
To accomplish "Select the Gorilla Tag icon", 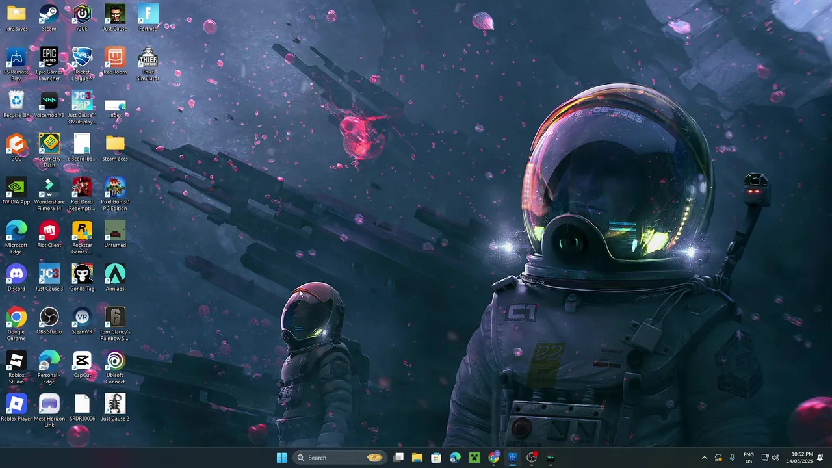I will click(x=82, y=278).
